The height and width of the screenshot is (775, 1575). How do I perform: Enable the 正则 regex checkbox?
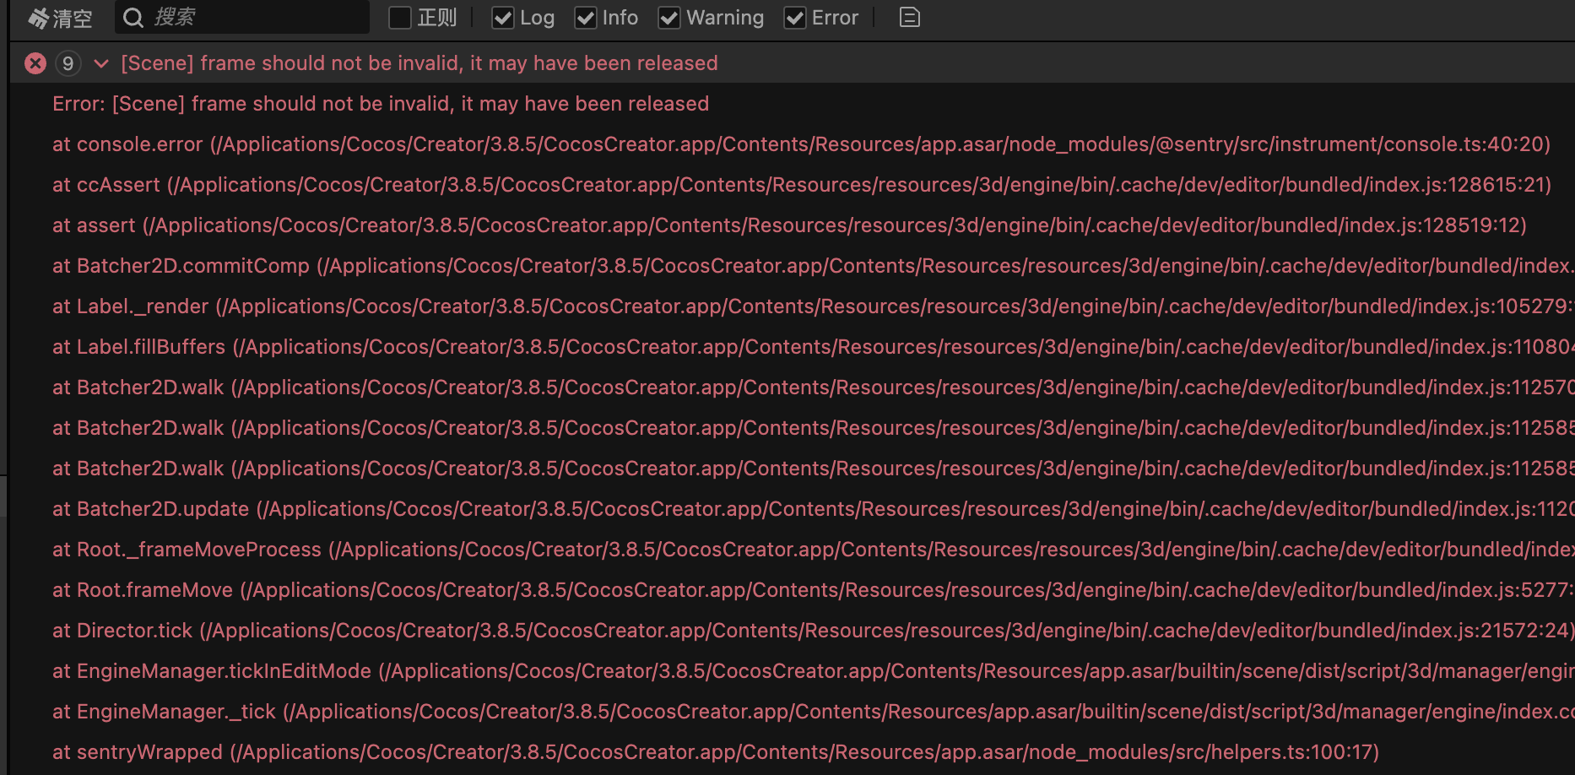coord(400,18)
